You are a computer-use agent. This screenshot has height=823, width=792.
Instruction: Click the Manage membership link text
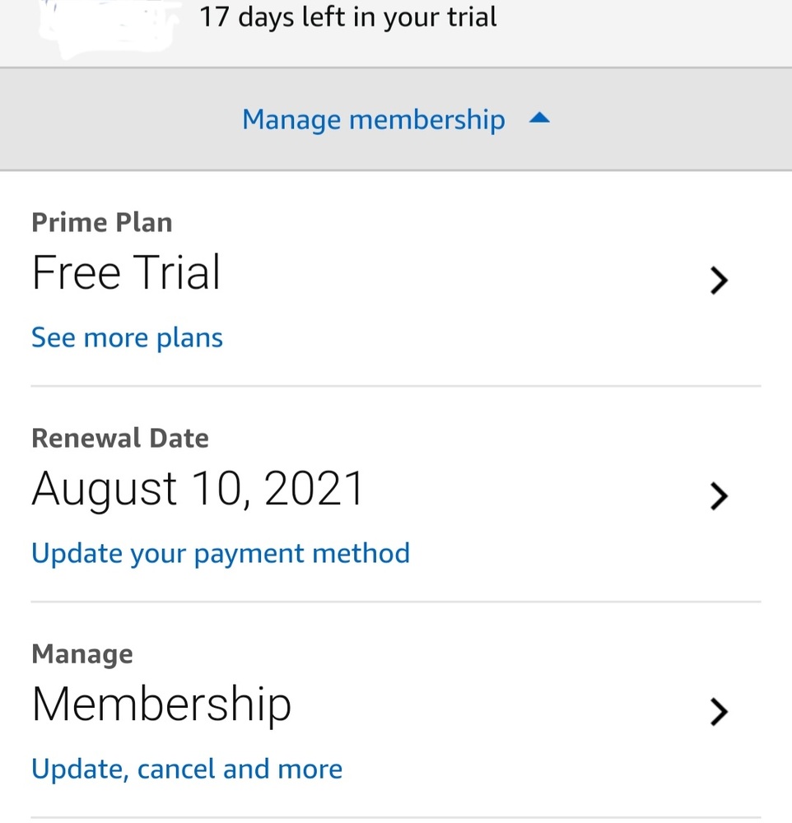[373, 120]
